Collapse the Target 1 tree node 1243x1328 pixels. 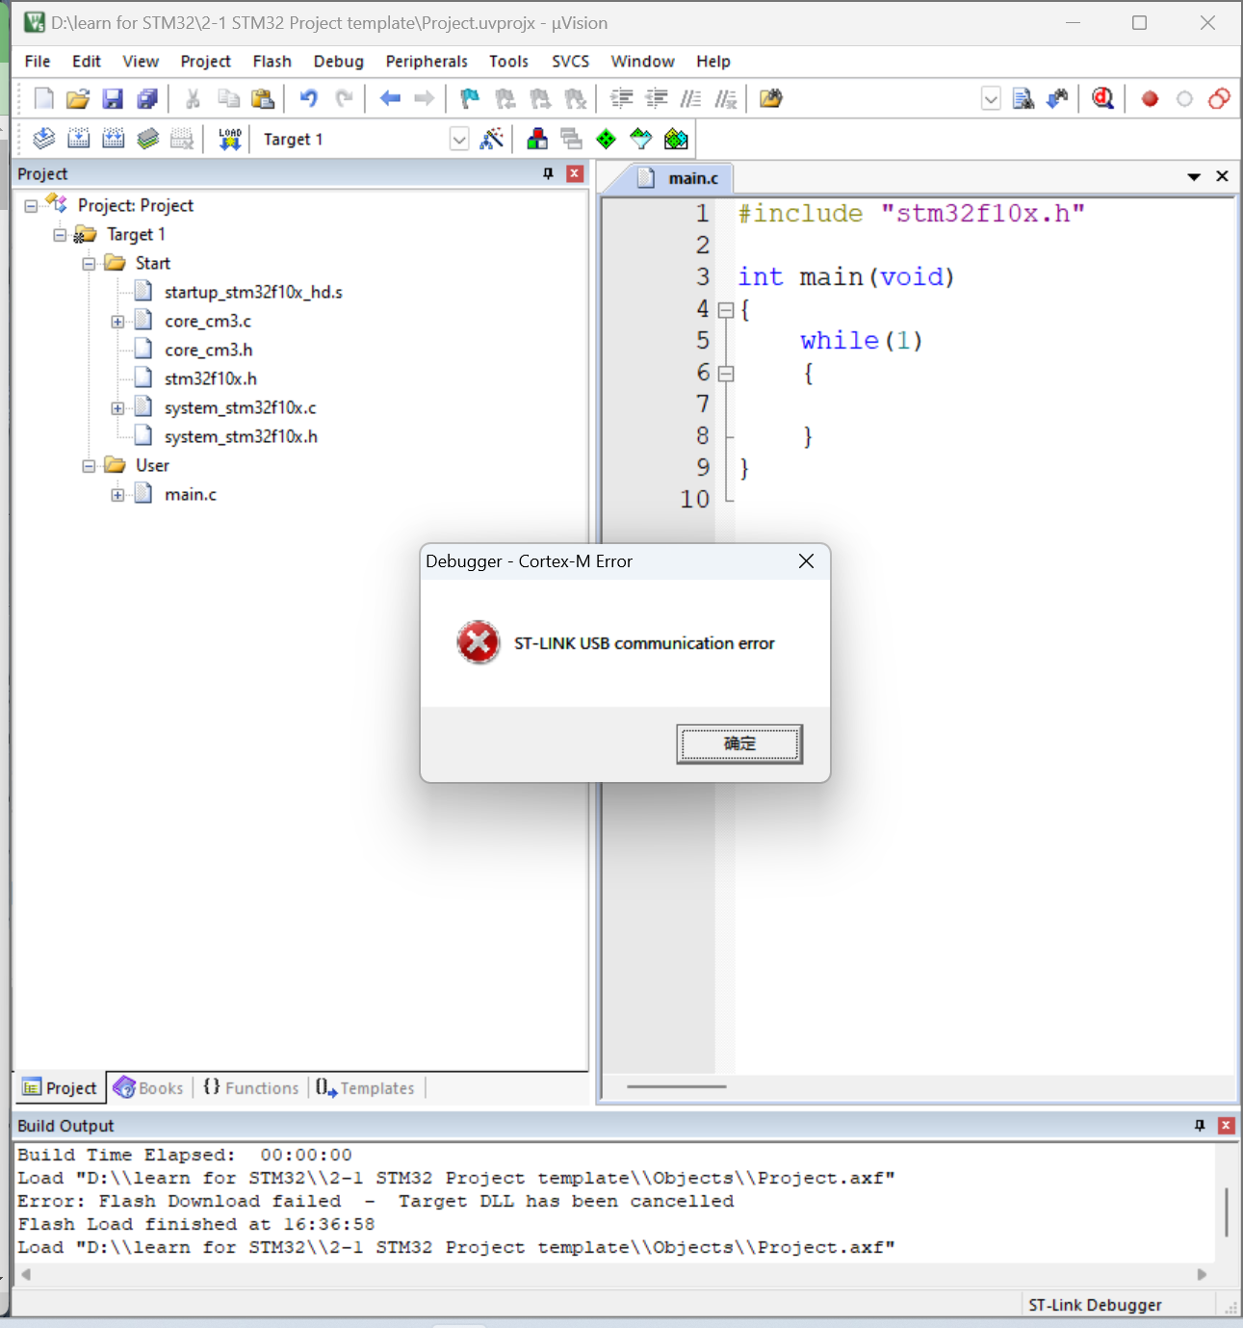[60, 235]
